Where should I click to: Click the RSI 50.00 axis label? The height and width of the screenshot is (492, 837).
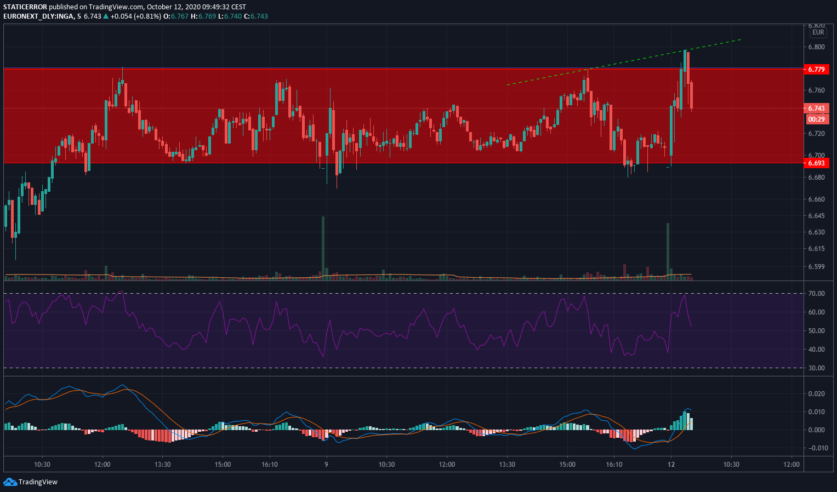816,331
